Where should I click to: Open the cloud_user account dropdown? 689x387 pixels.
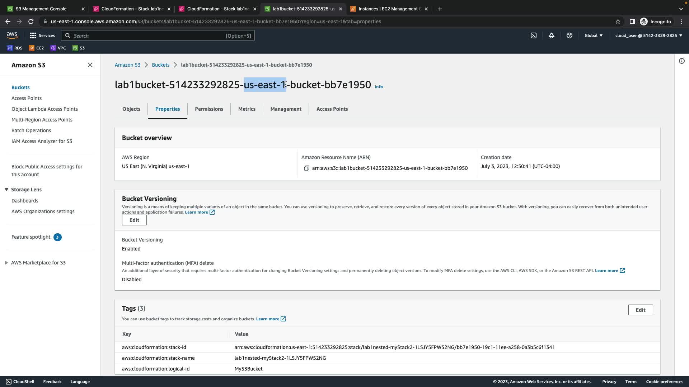pos(648,35)
